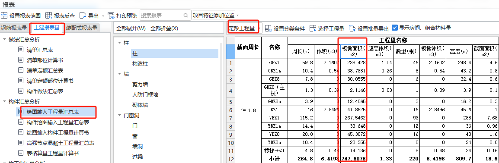Select 剪力墙 in the component list
This screenshot has height=163, width=499.
140,85
